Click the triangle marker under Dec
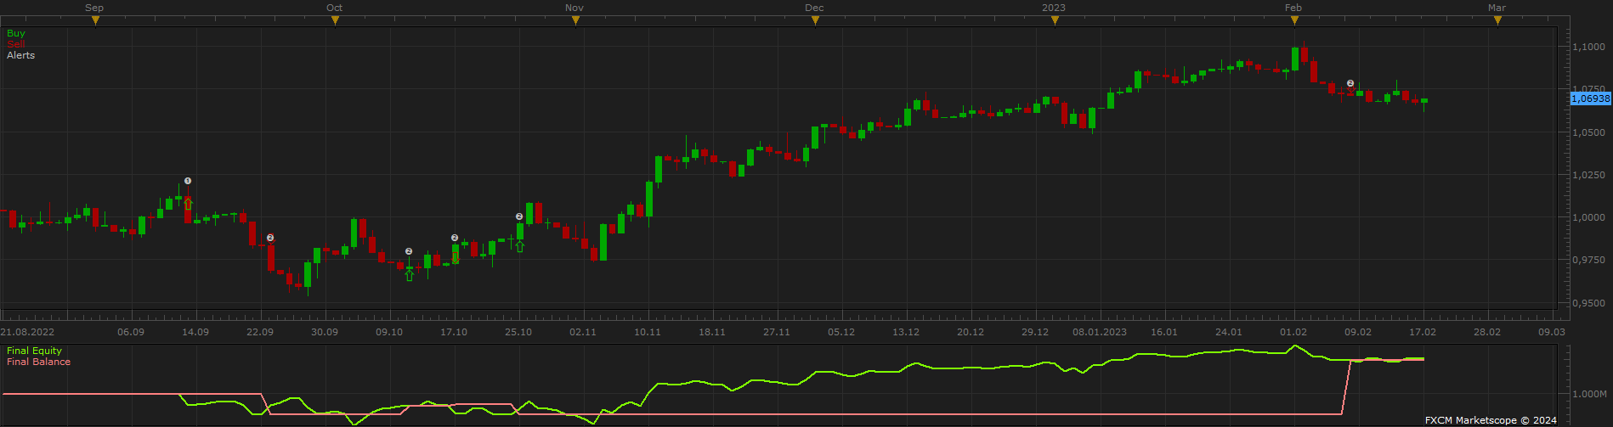 (815, 20)
